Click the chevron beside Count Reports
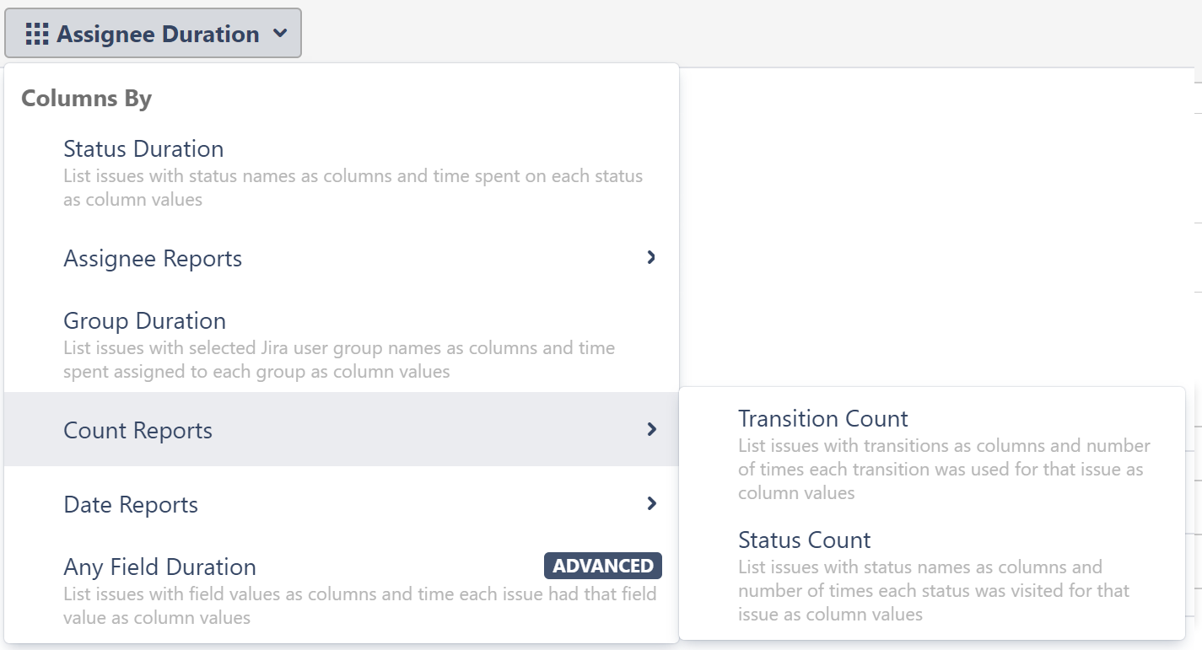Screen dimensions: 1202x650 pos(650,430)
